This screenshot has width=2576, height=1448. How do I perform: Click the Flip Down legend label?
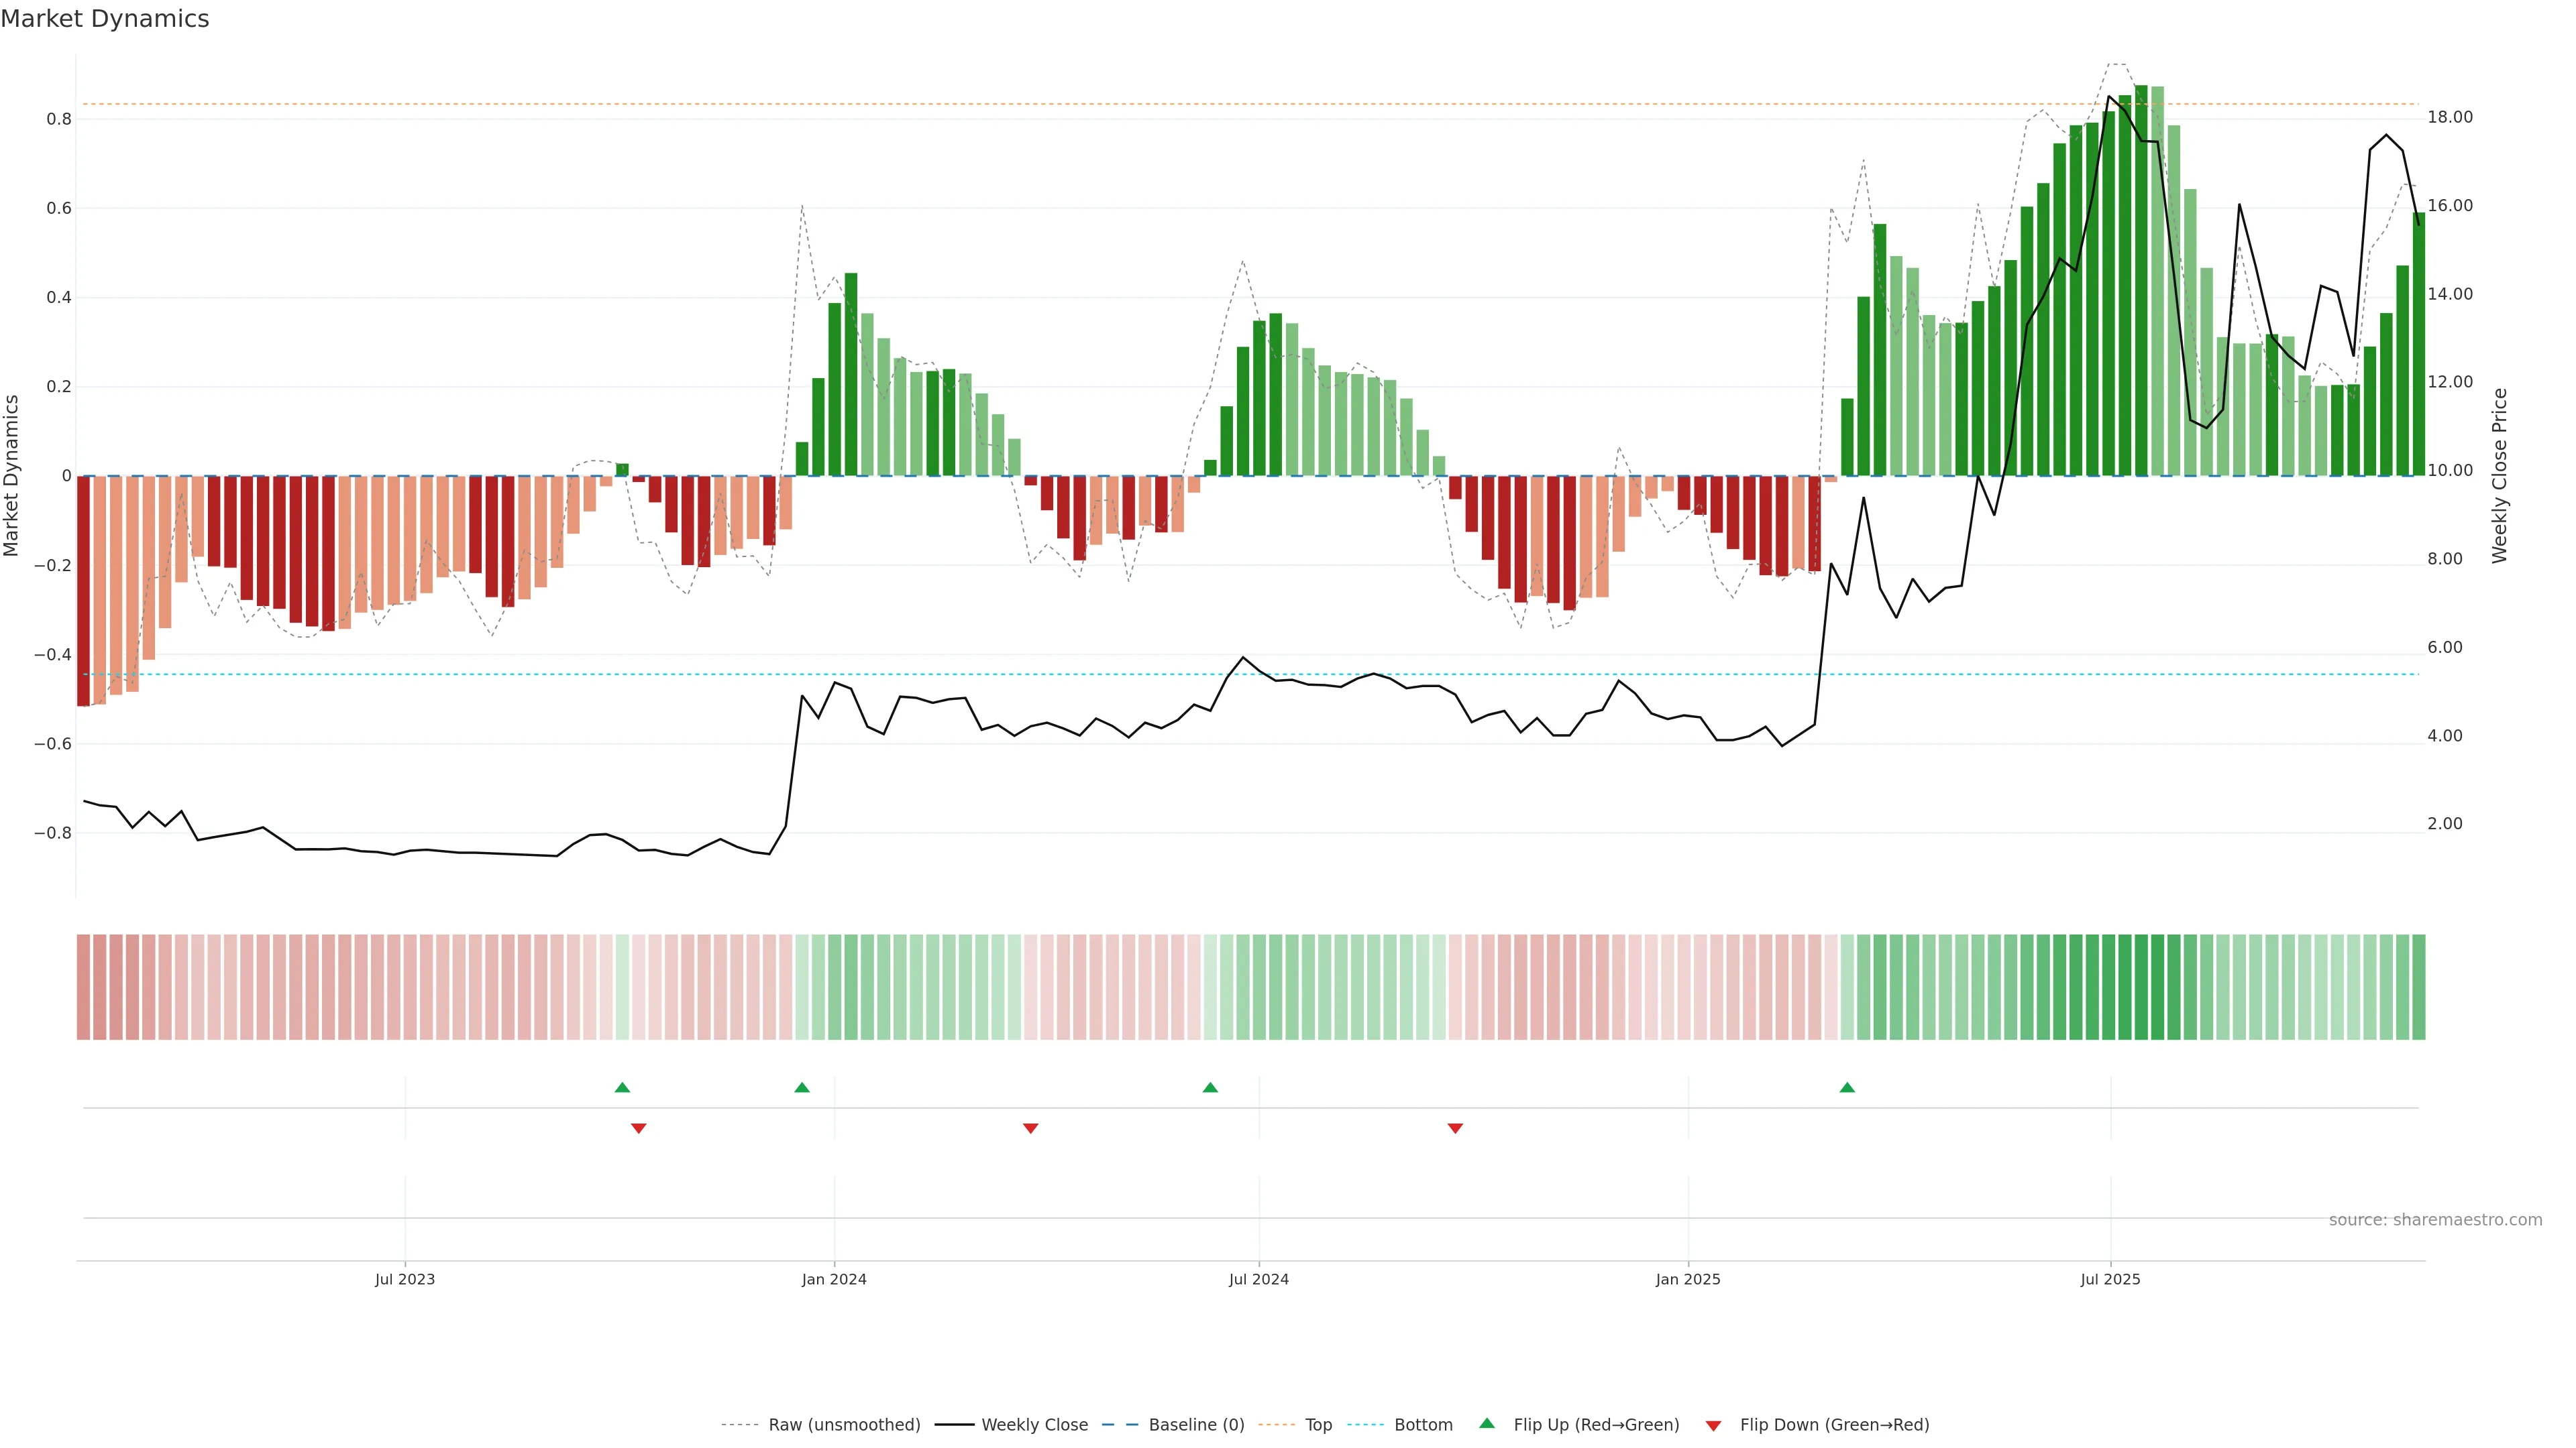pos(1834,1425)
